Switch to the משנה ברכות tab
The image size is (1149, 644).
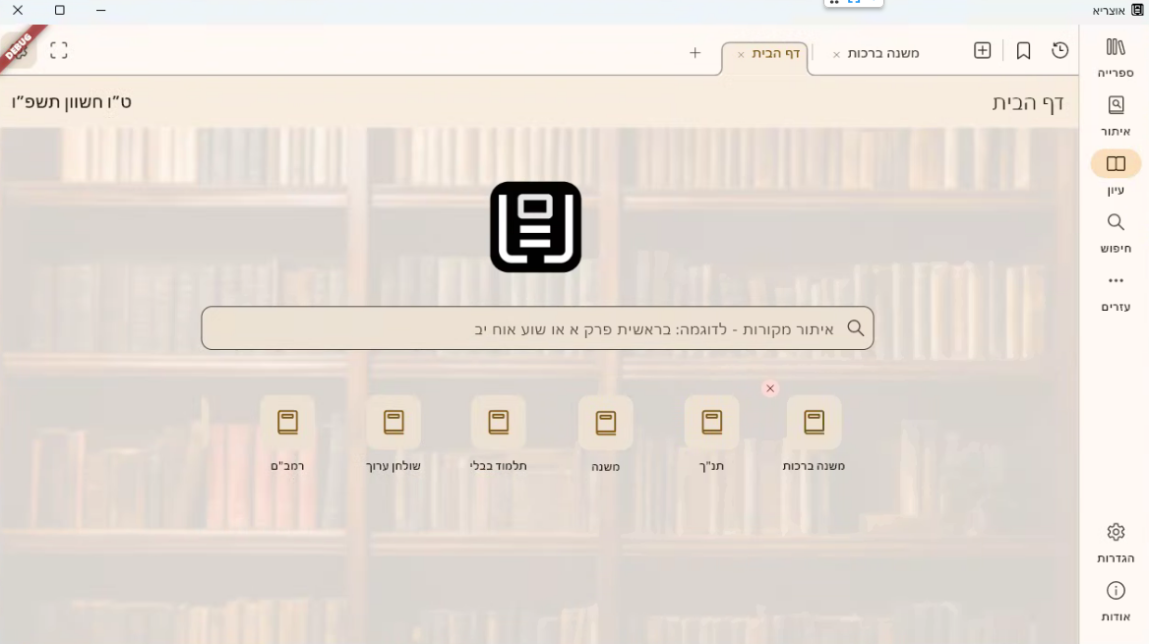pyautogui.click(x=882, y=54)
